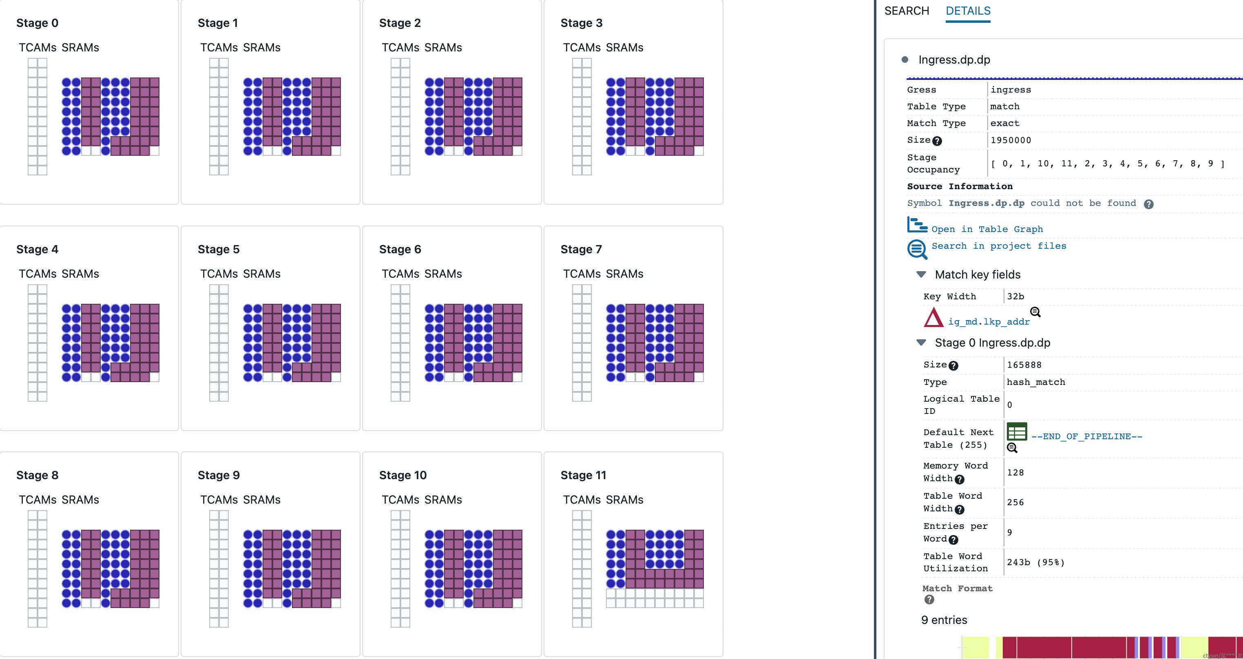Click the Stage 0 heading

coord(37,23)
